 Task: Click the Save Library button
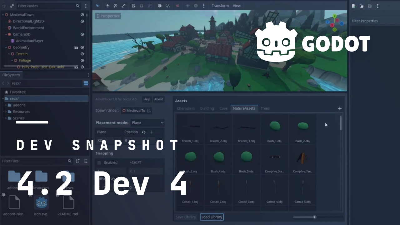[x=186, y=217]
